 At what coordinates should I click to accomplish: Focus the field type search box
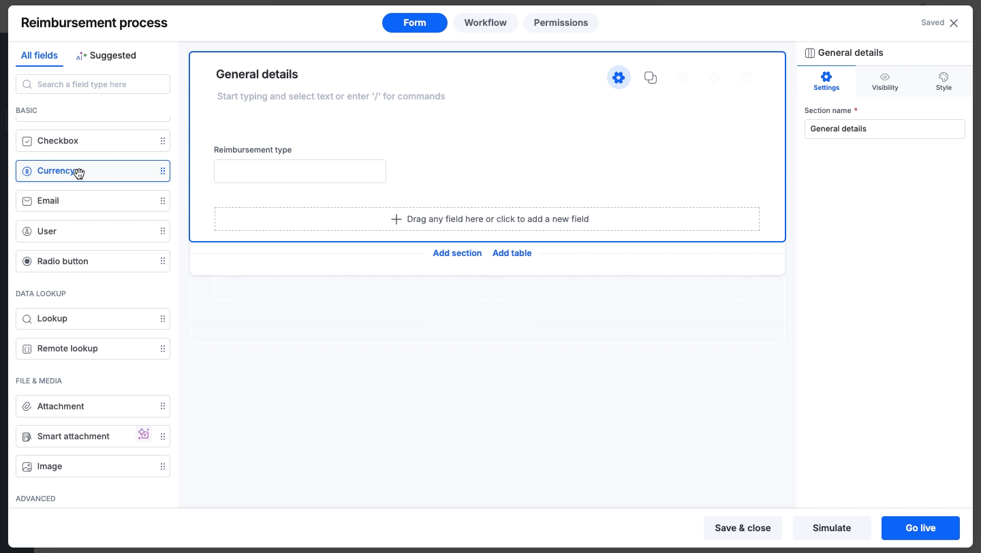tap(93, 84)
